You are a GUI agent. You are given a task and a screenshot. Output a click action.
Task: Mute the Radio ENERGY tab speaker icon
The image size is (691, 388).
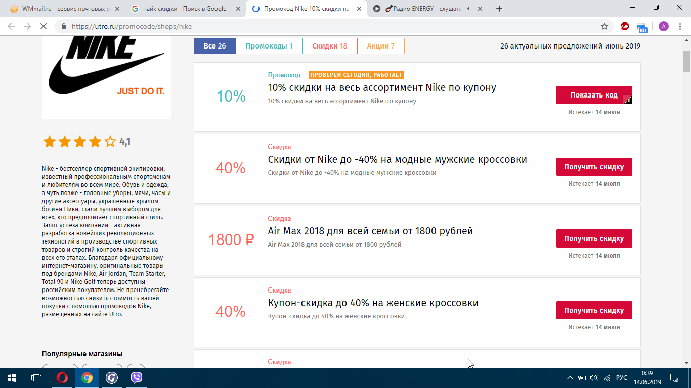click(x=469, y=9)
